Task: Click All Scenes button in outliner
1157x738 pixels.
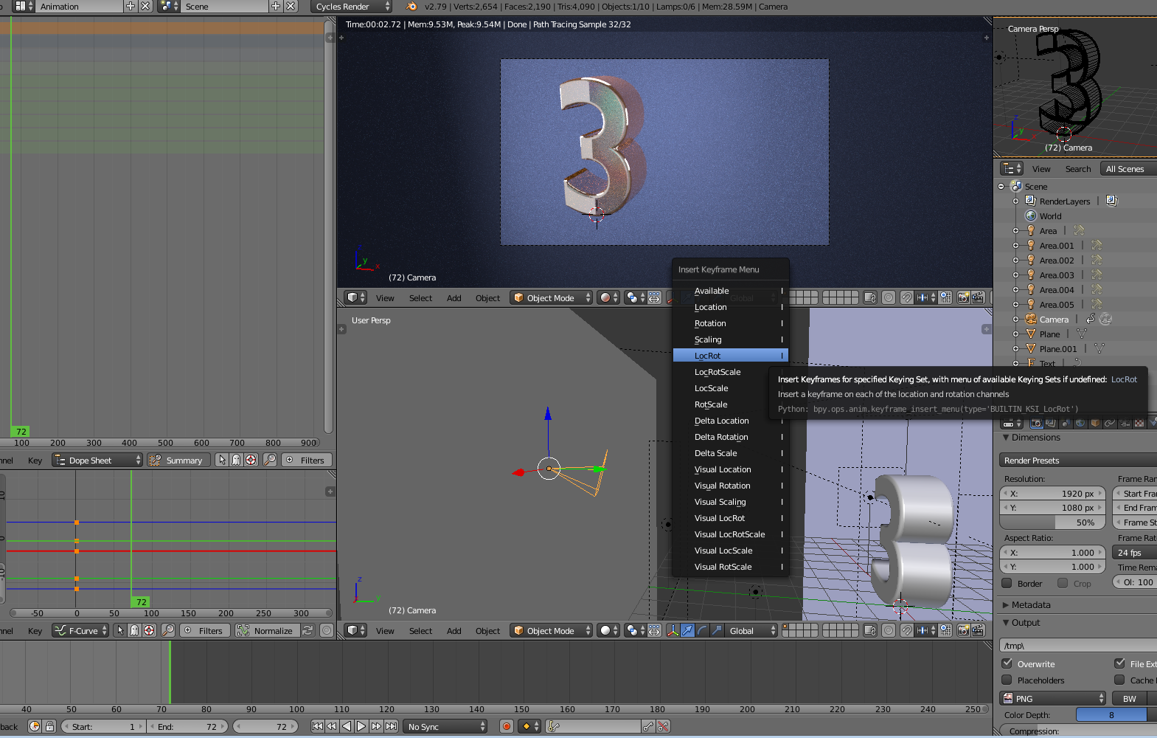Action: [1128, 168]
